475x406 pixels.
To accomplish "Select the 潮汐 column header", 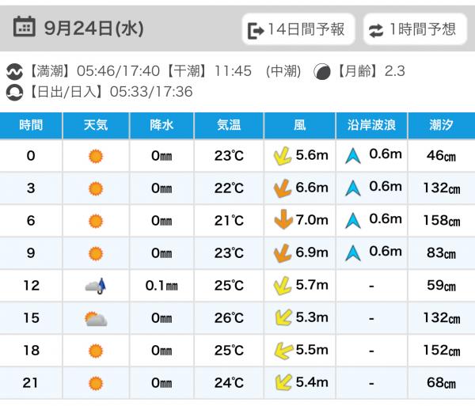I will (x=441, y=125).
